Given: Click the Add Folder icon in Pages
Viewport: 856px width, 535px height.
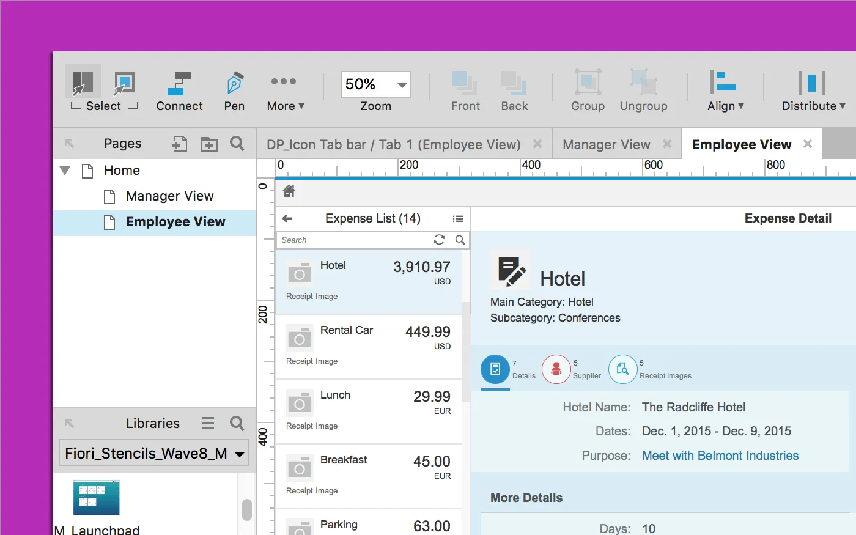Looking at the screenshot, I should [208, 144].
